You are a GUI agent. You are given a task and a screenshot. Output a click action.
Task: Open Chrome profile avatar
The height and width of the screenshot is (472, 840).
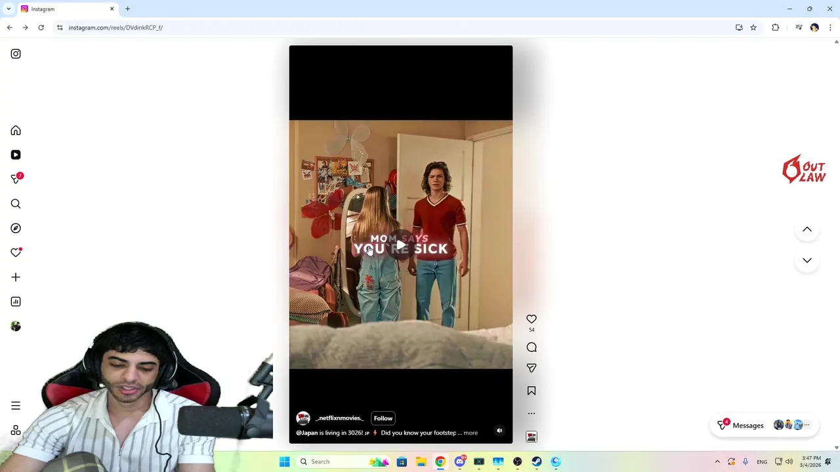814,28
